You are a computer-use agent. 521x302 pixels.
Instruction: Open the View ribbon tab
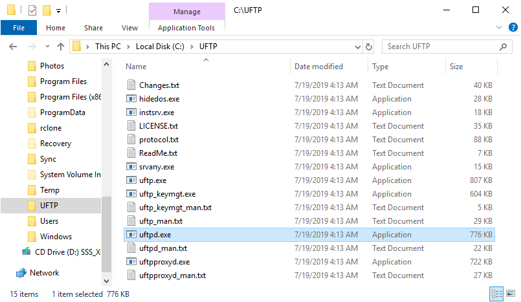129,28
